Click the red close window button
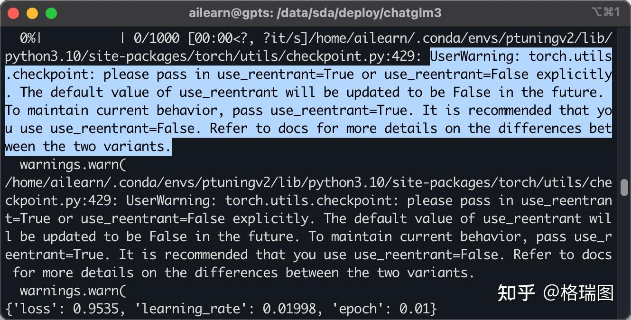Screen dimensions: 631x320 13,13
